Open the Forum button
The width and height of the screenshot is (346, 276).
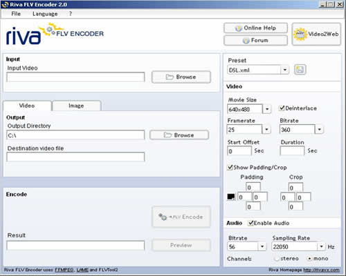(255, 41)
